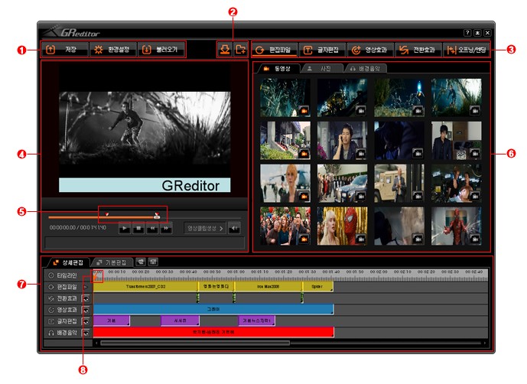The width and height of the screenshot is (527, 384).
Task: Click the transition marker after the first clip
Action: pyautogui.click(x=197, y=298)
